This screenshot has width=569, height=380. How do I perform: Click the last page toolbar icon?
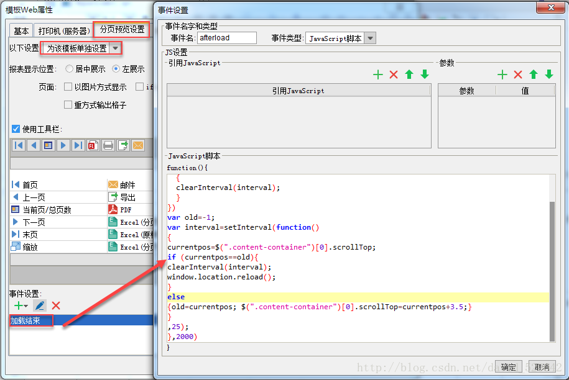pos(78,146)
